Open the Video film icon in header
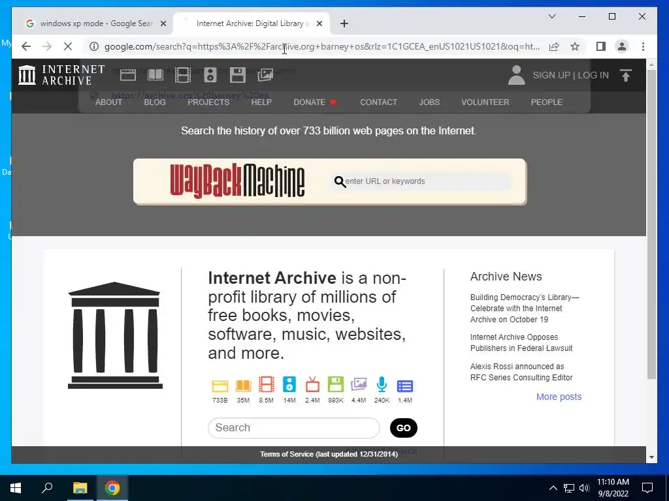669x501 pixels. coord(183,76)
